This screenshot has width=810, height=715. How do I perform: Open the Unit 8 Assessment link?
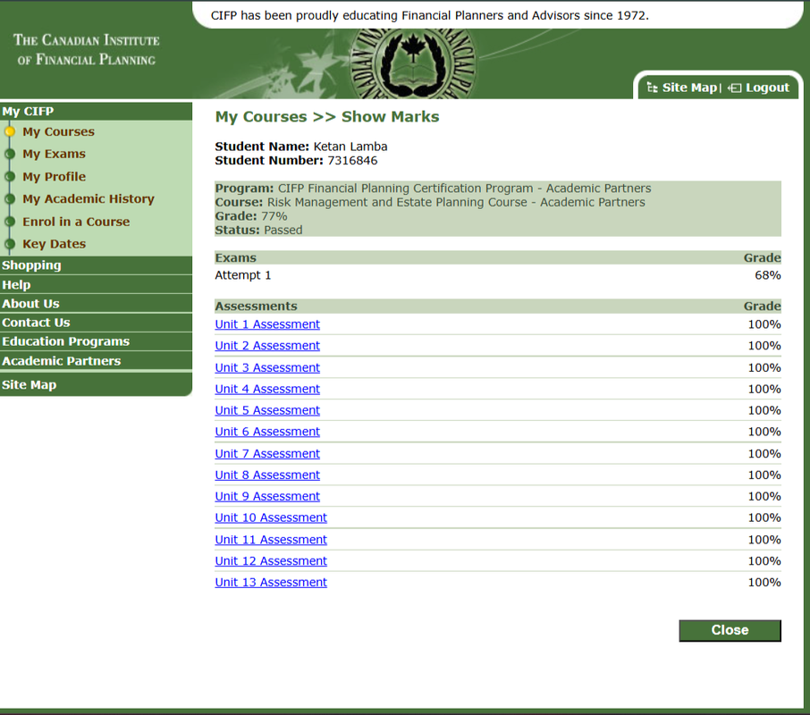[x=267, y=475]
